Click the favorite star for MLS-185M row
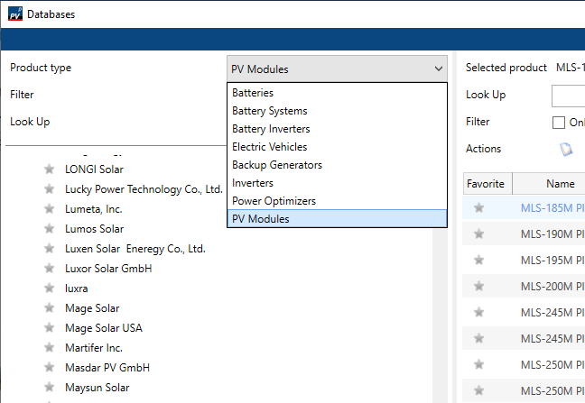 [478, 208]
